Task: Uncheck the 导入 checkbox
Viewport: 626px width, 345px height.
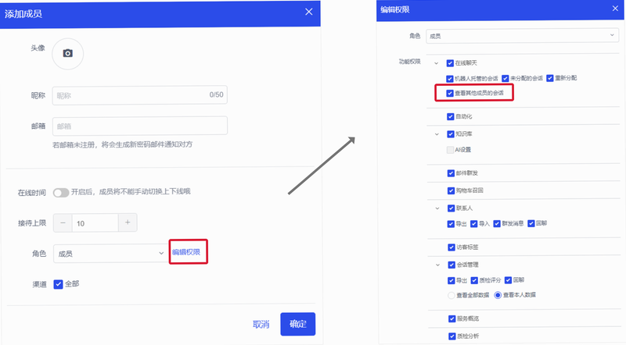Action: click(x=474, y=224)
